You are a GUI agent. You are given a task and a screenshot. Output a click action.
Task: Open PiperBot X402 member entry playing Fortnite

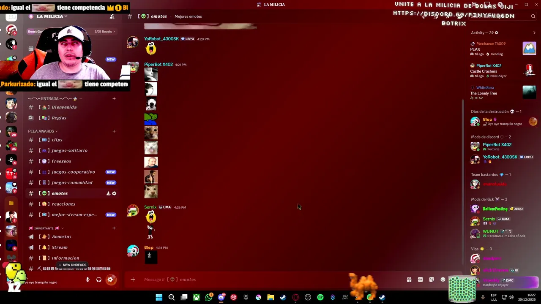coord(503,147)
